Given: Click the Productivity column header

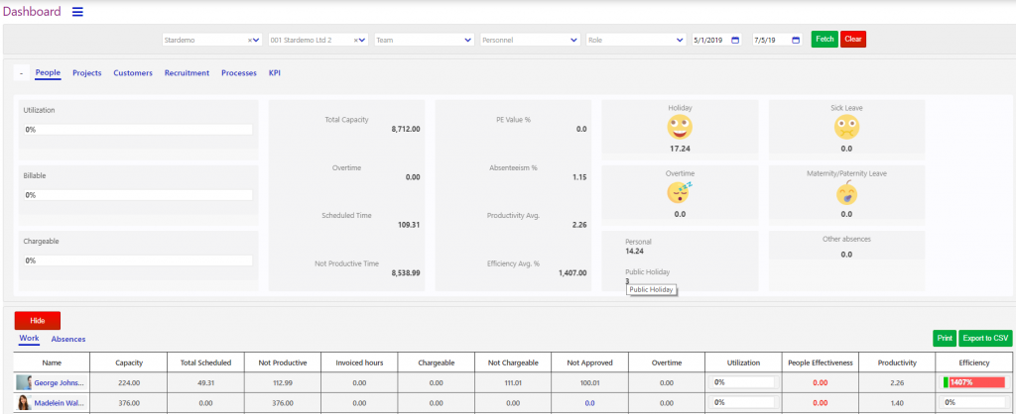Looking at the screenshot, I should tap(897, 362).
